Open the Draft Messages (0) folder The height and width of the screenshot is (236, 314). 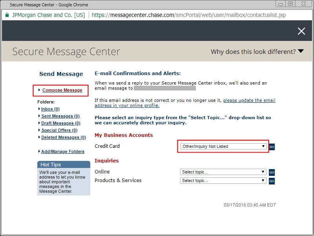61,123
